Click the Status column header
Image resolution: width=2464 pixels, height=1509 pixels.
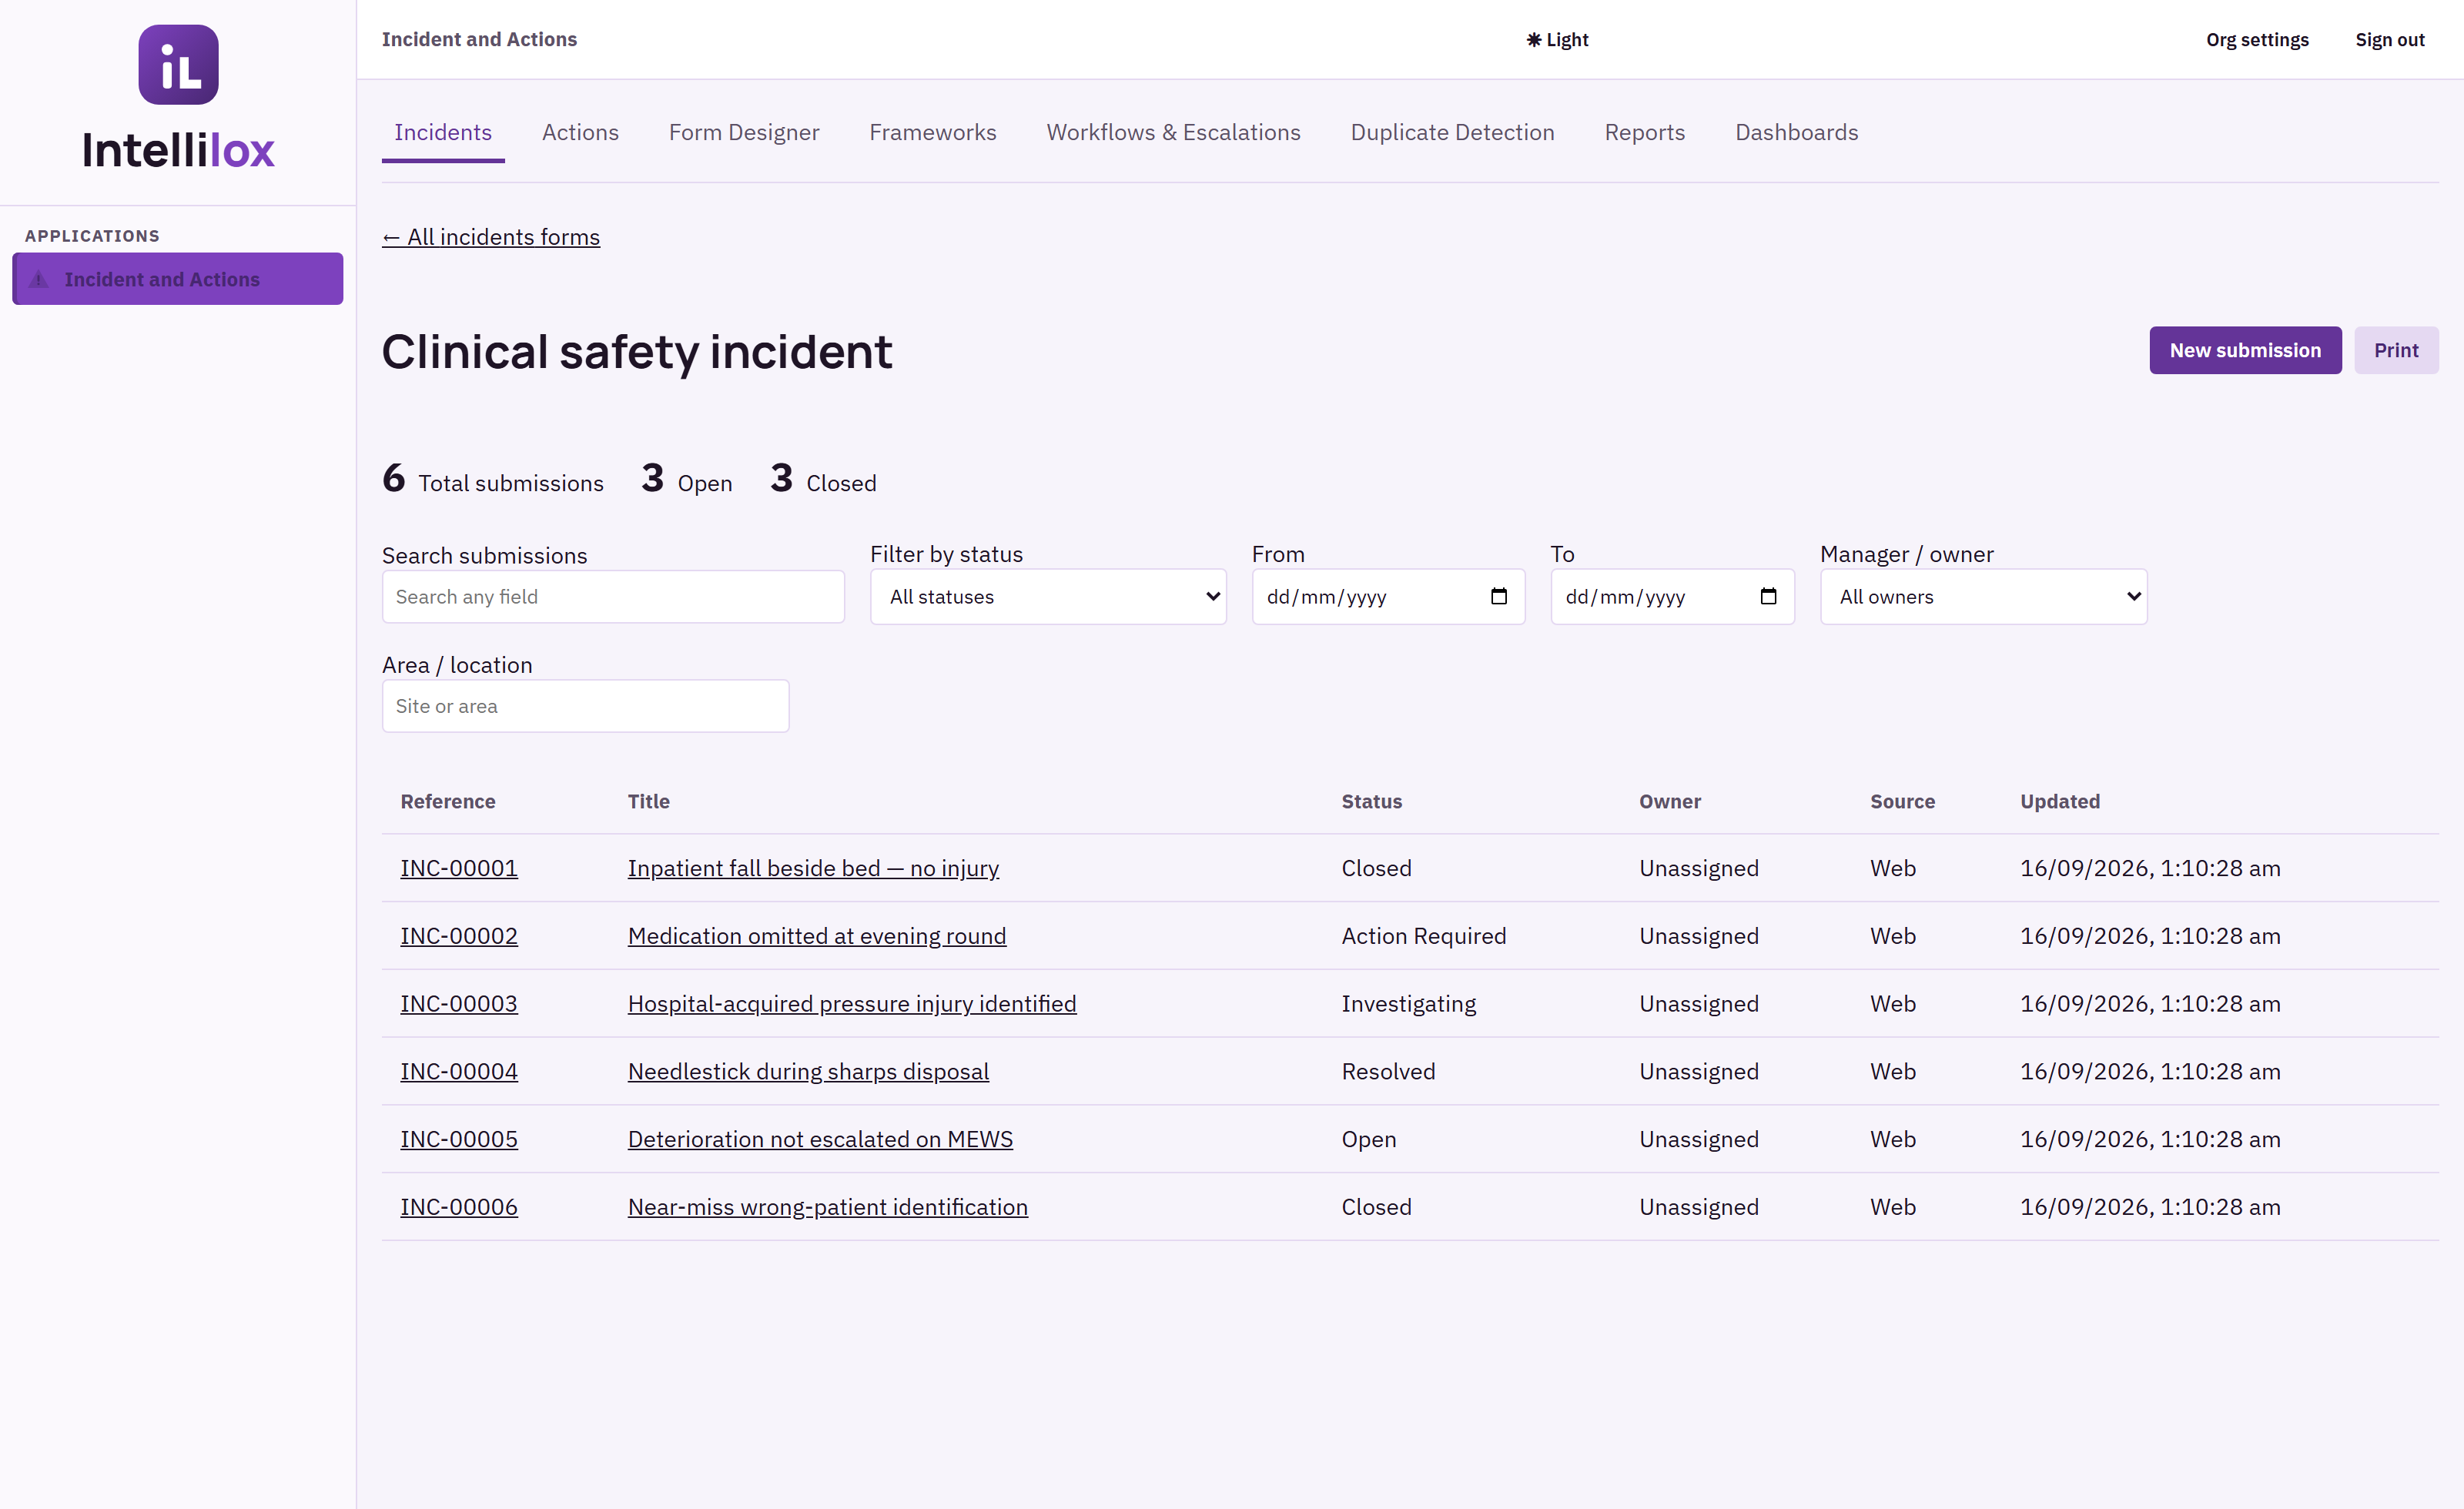coord(1371,801)
